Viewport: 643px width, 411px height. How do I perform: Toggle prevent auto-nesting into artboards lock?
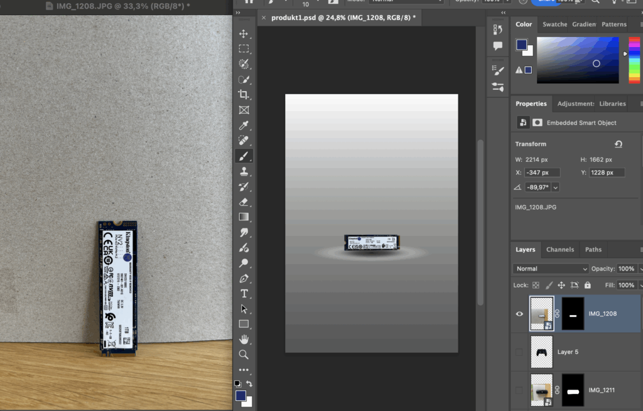coord(575,286)
